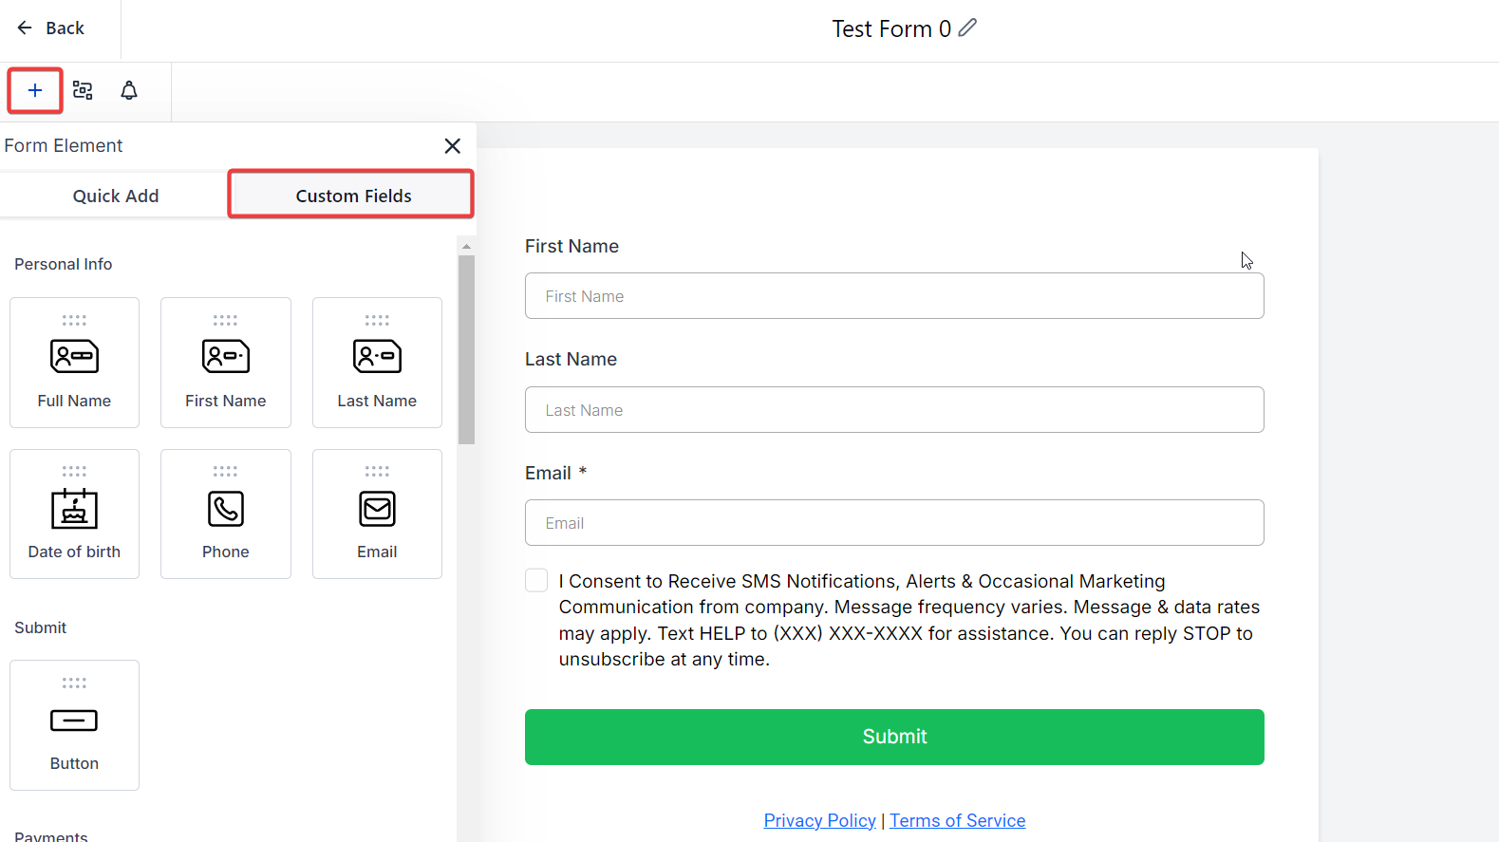Edit form name with pencil icon
The image size is (1499, 842).
[967, 28]
